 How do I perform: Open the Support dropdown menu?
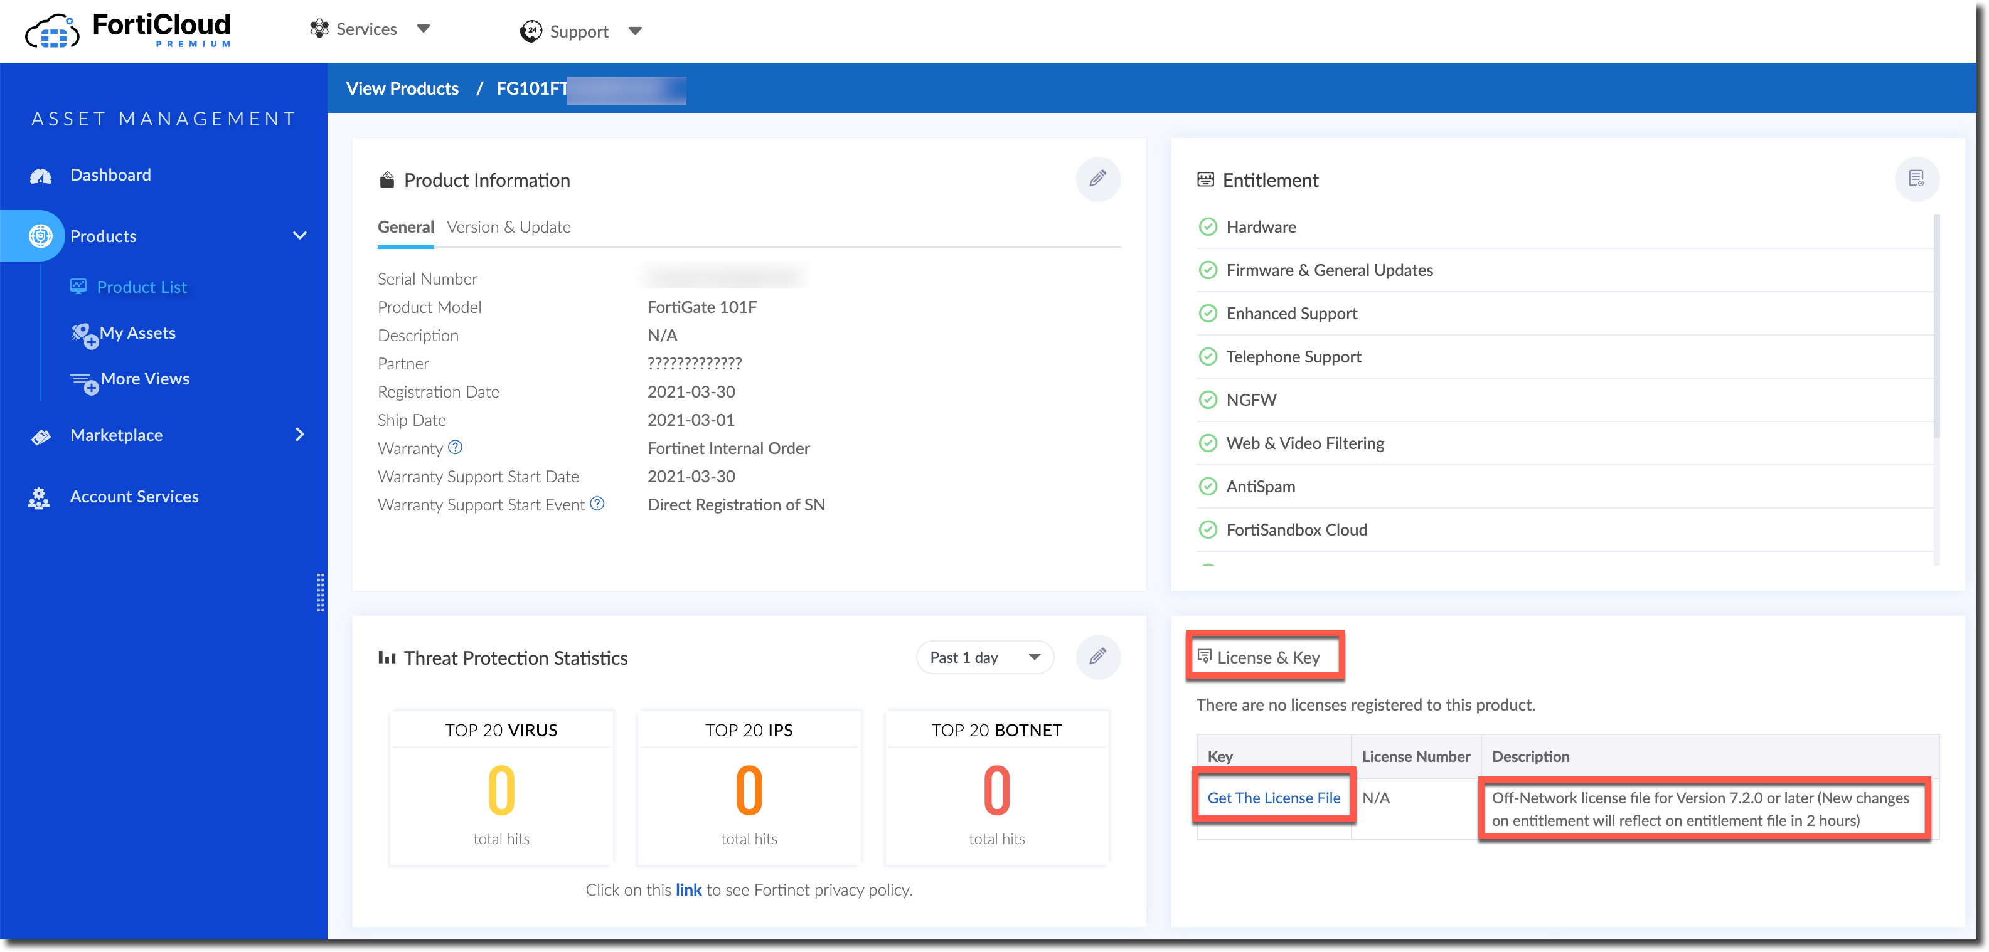tap(580, 31)
